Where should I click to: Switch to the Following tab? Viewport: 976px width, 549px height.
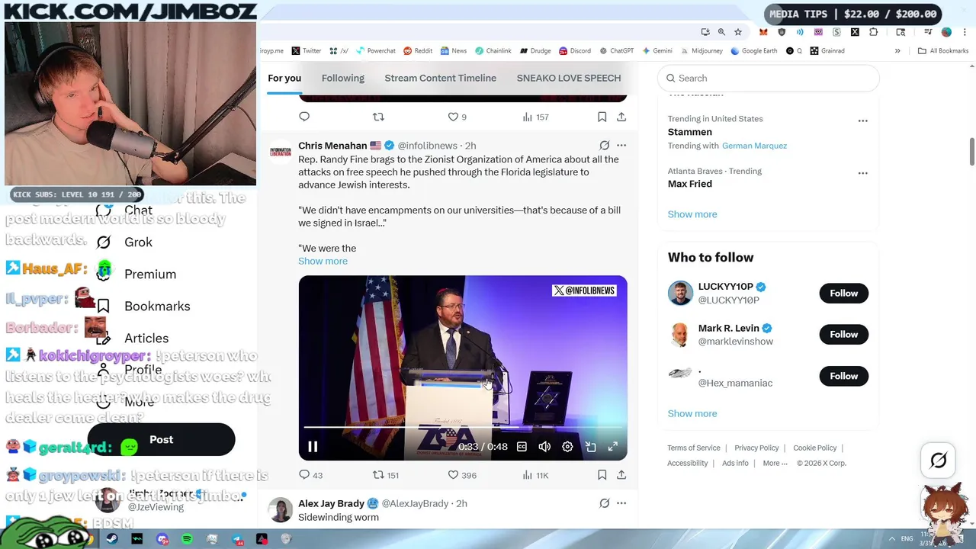343,78
